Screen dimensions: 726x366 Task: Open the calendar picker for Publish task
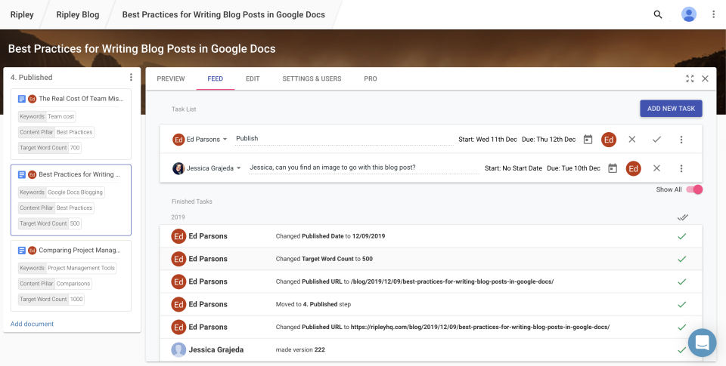[588, 140]
